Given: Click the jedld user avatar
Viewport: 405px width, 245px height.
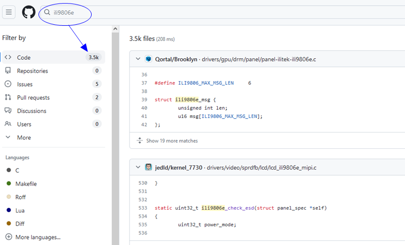Looking at the screenshot, I should tap(148, 167).
